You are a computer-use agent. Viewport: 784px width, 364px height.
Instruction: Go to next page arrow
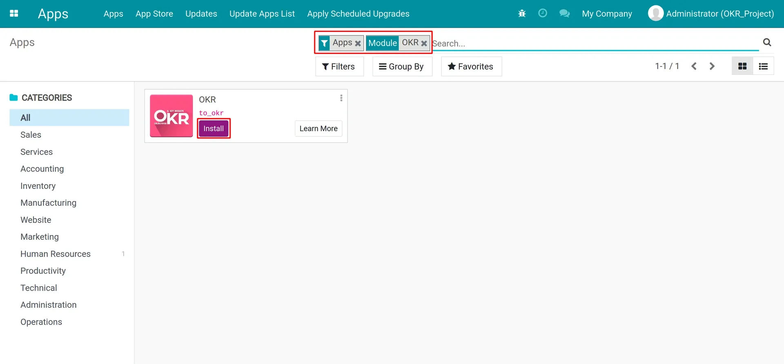click(x=712, y=66)
